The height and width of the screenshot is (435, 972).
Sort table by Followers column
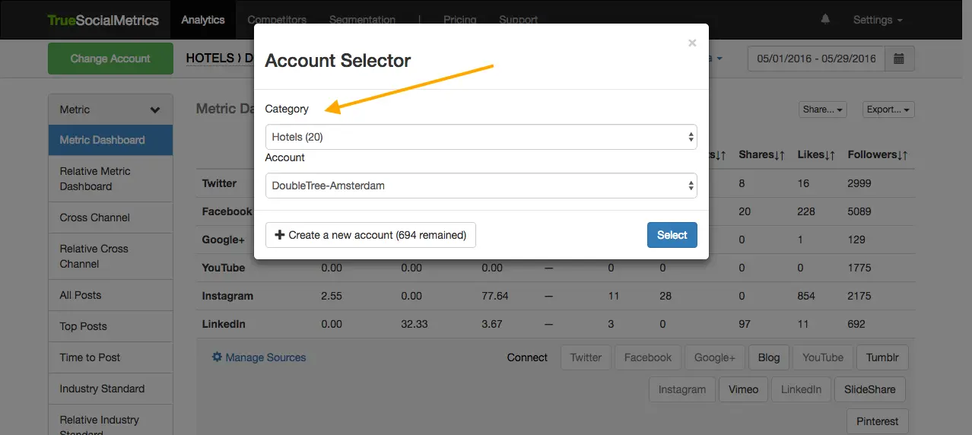pyautogui.click(x=878, y=154)
